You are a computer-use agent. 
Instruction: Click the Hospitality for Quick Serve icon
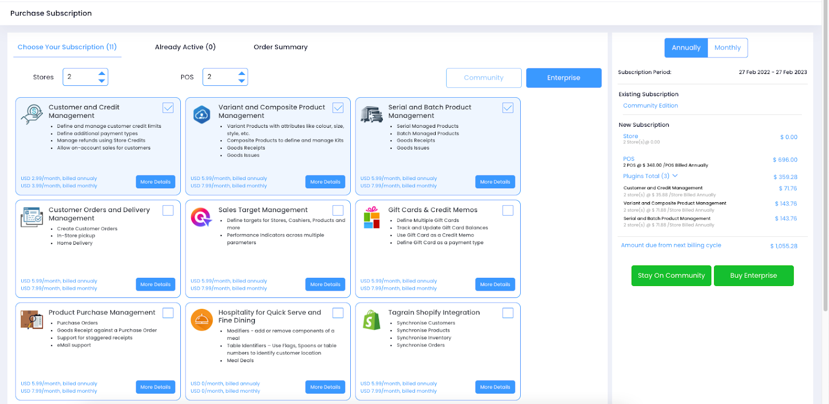[x=202, y=320]
